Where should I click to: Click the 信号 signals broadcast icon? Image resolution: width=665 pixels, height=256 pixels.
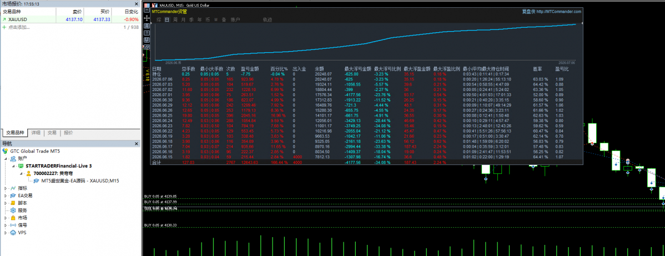[x=13, y=225]
